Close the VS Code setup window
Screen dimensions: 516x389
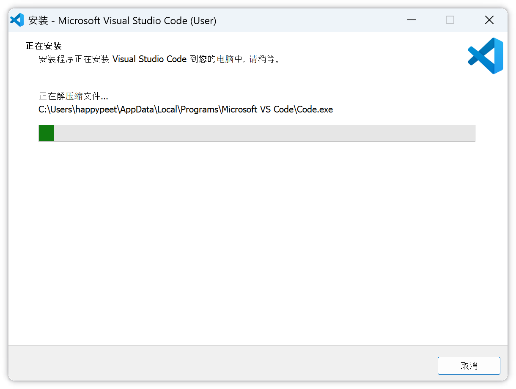point(489,20)
